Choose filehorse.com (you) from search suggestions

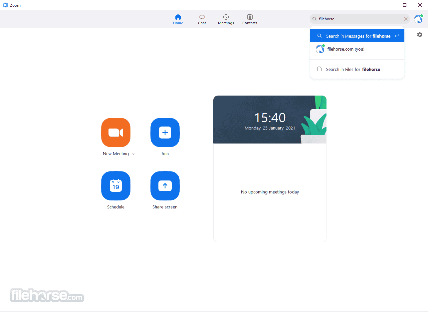[x=345, y=49]
